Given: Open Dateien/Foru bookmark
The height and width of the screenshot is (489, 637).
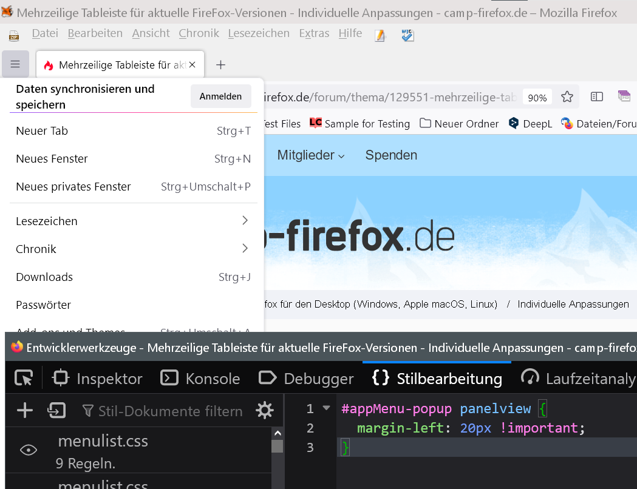Looking at the screenshot, I should (599, 123).
